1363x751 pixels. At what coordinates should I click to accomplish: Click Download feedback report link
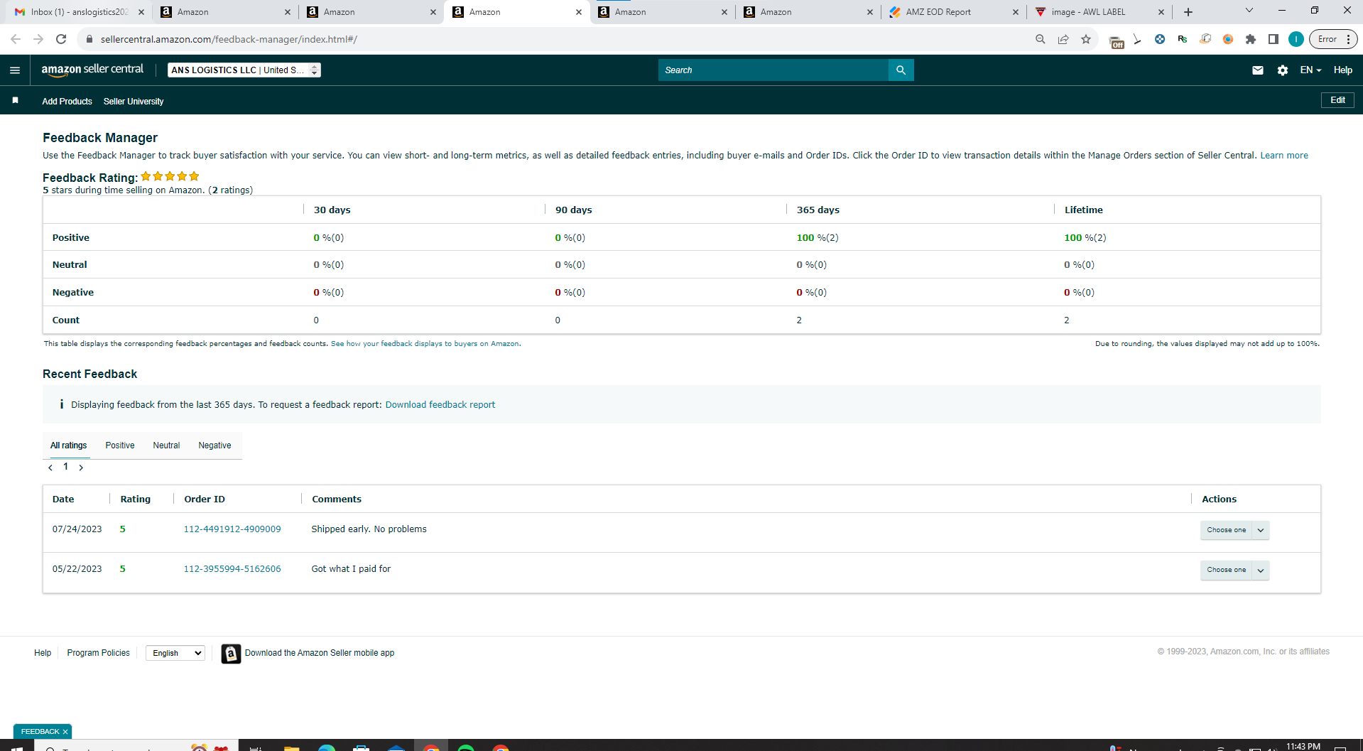tap(440, 405)
